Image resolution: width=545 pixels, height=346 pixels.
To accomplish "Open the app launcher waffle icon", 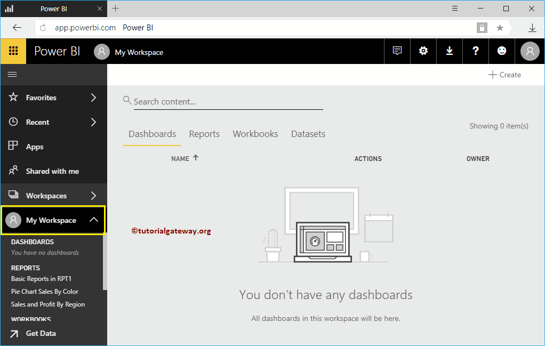I will point(13,51).
